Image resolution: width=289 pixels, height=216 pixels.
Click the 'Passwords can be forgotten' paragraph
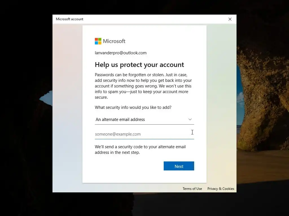point(143,86)
